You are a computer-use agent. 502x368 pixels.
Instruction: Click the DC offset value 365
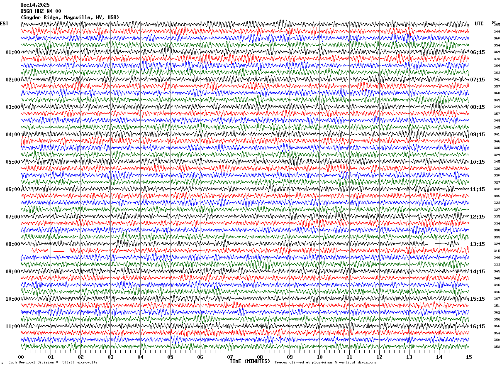(497, 25)
